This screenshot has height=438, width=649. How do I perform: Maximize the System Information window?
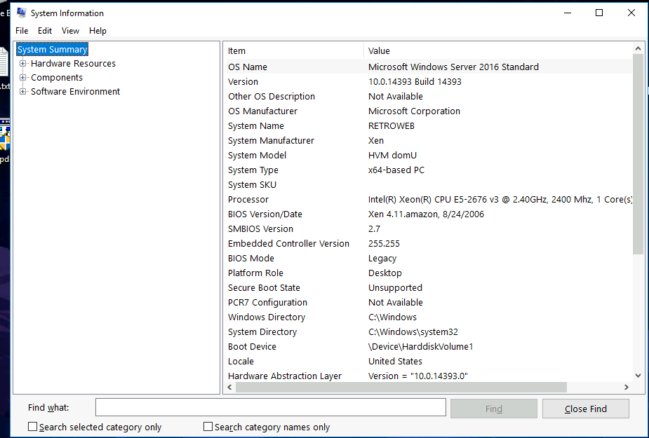coord(598,13)
